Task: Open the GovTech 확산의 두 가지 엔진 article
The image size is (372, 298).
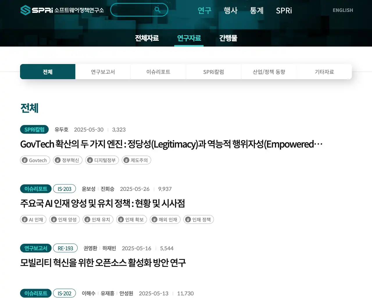Action: (171, 144)
